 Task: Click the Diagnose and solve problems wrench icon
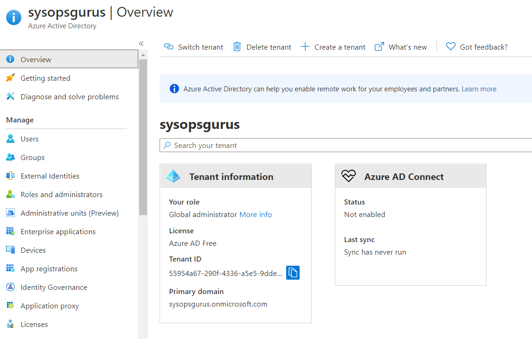pyautogui.click(x=11, y=96)
